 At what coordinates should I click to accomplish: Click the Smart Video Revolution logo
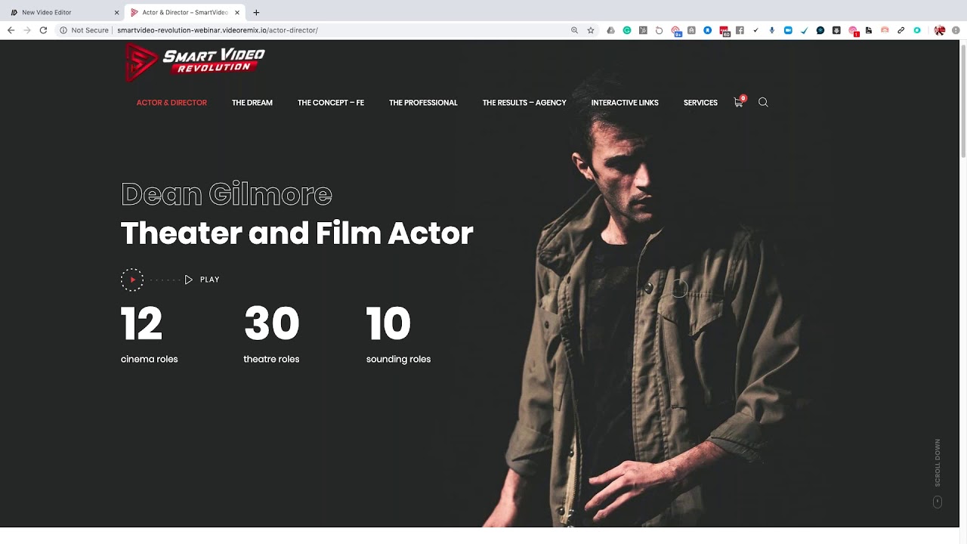click(x=195, y=62)
